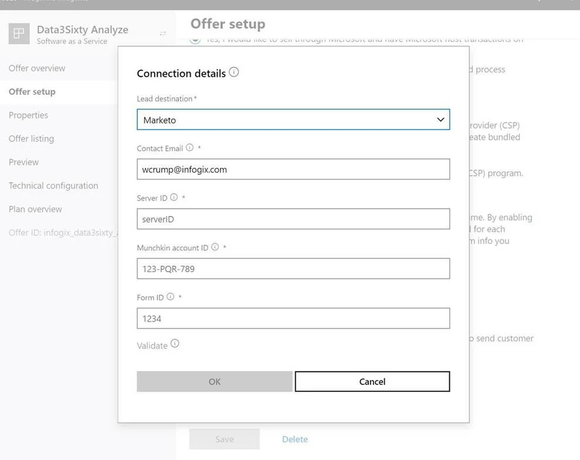Click the Validate info icon
The width and height of the screenshot is (580, 460).
point(175,343)
